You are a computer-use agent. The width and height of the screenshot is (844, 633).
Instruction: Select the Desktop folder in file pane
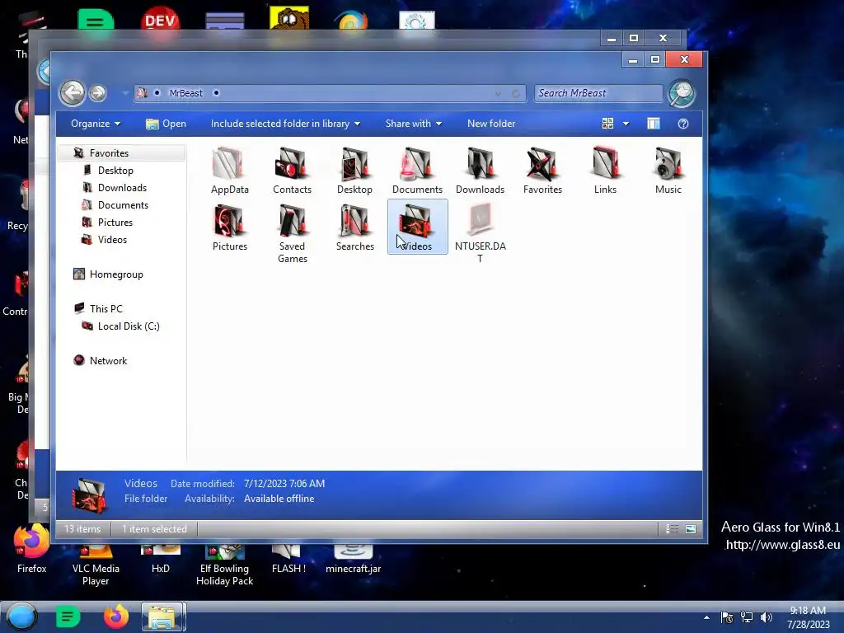tap(354, 170)
